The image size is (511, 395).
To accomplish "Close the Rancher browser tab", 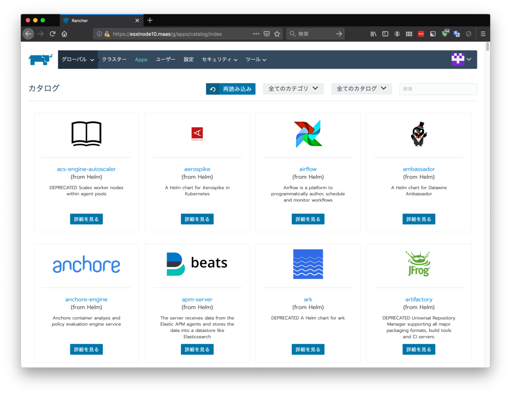I will coord(137,20).
